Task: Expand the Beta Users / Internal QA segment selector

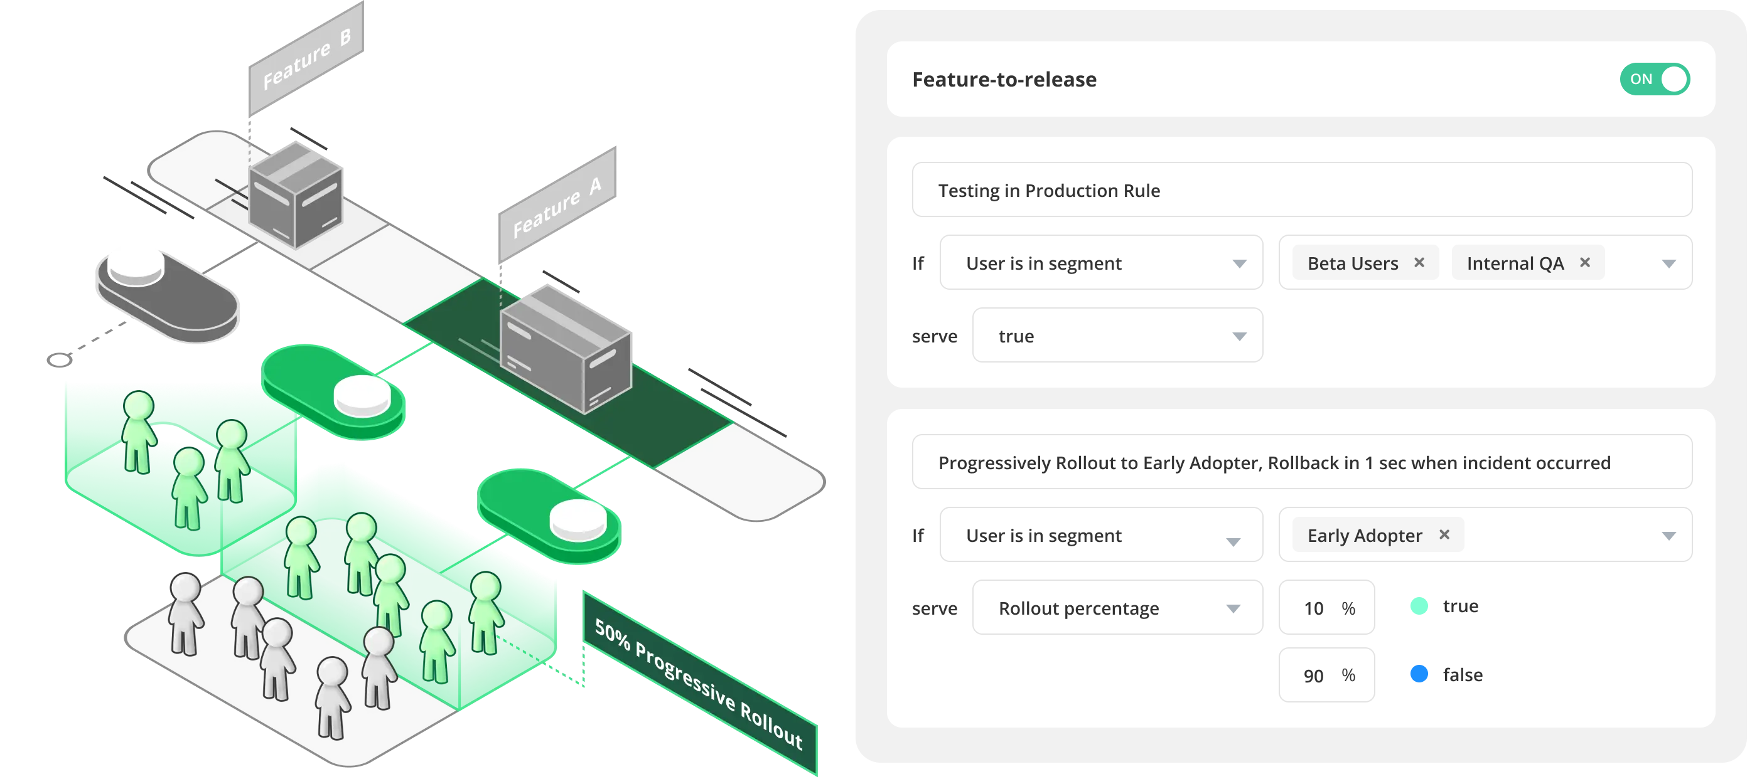Action: click(1668, 264)
